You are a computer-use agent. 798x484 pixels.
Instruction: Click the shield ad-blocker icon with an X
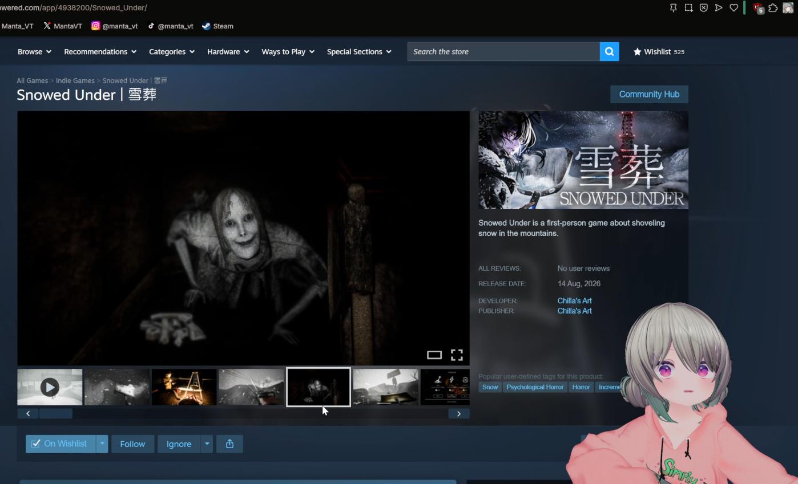pyautogui.click(x=704, y=8)
